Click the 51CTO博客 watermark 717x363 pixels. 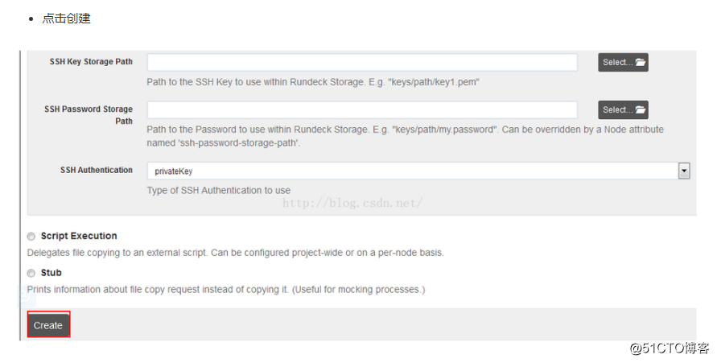[670, 349]
